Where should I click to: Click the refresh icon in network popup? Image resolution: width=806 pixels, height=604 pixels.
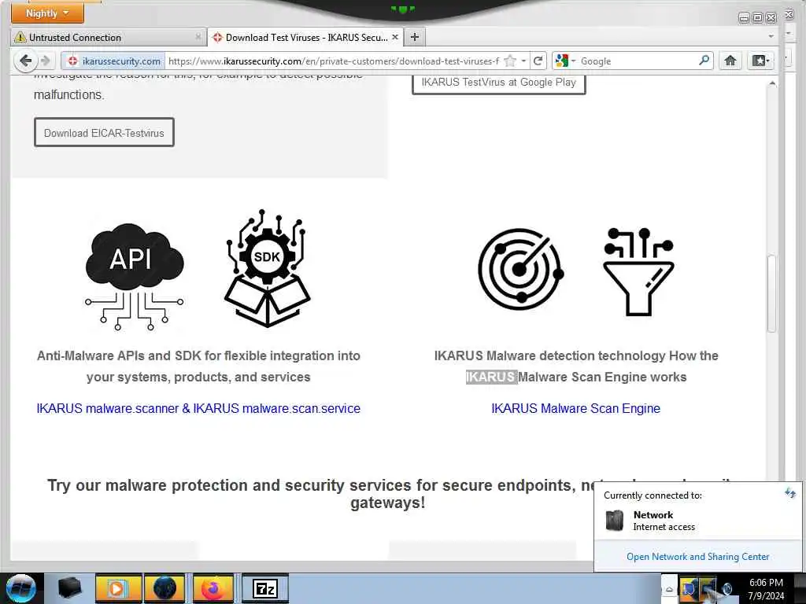(790, 493)
